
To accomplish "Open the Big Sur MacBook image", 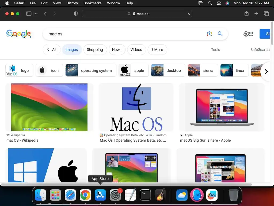I will [x=222, y=107].
